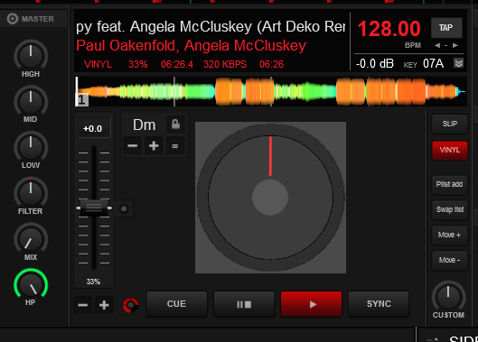Click the pitch bend plus button
This screenshot has height=342, width=478.
[x=104, y=305]
